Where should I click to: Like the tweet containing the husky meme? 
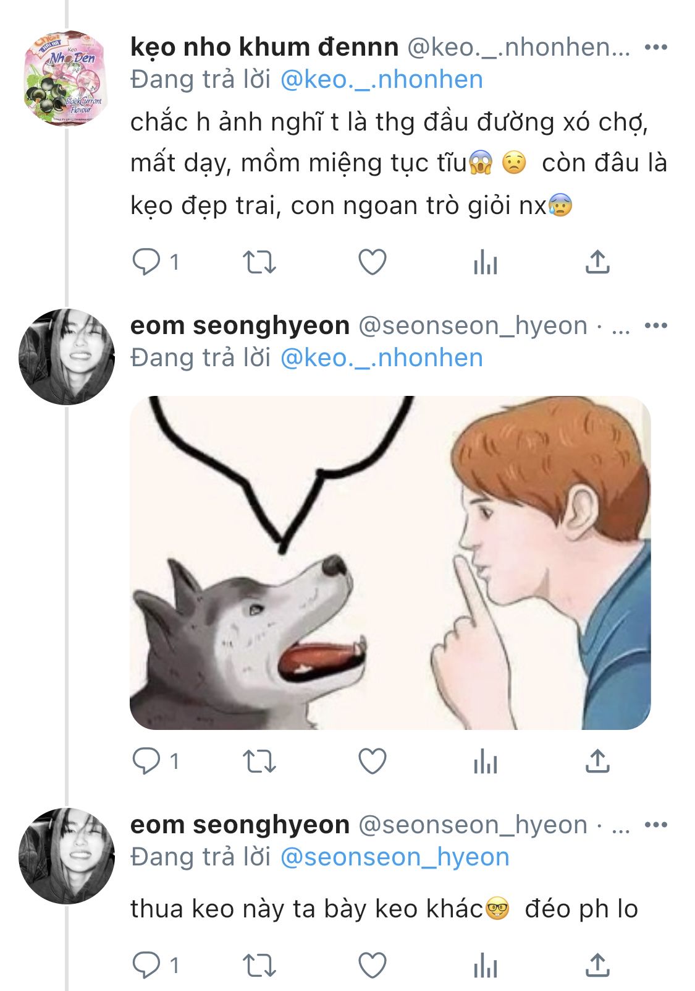(373, 761)
